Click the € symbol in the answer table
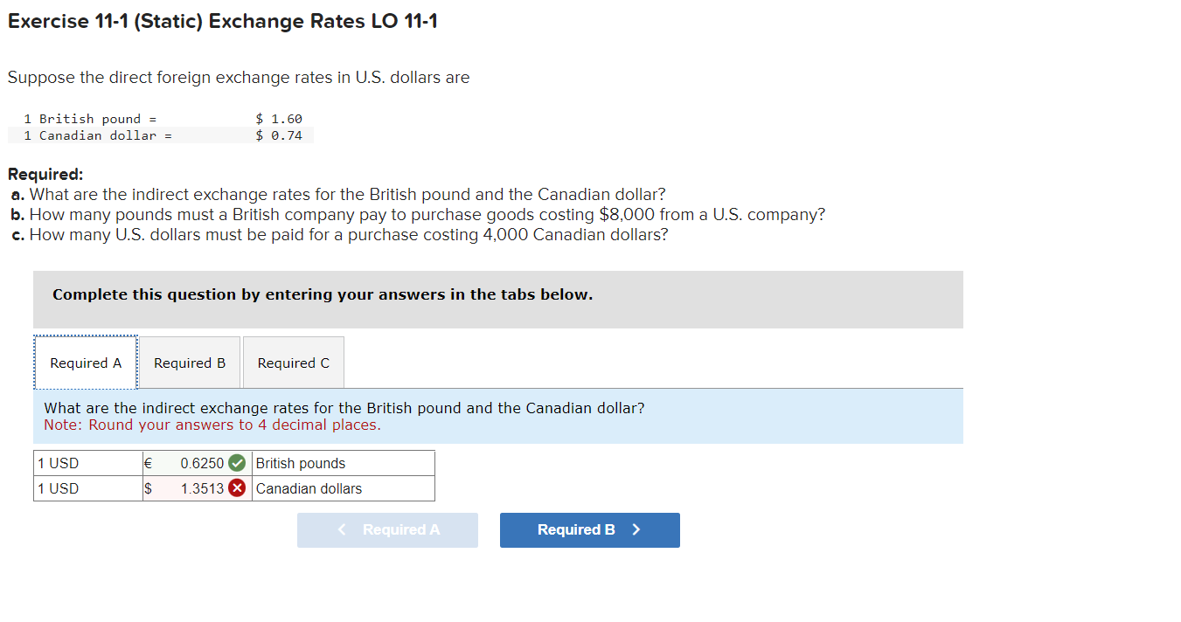Image resolution: width=1181 pixels, height=622 pixels. (x=146, y=463)
